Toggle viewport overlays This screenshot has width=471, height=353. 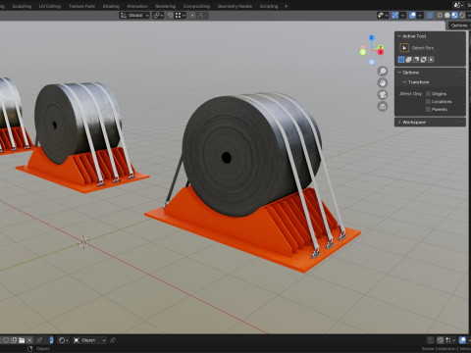pyautogui.click(x=413, y=16)
